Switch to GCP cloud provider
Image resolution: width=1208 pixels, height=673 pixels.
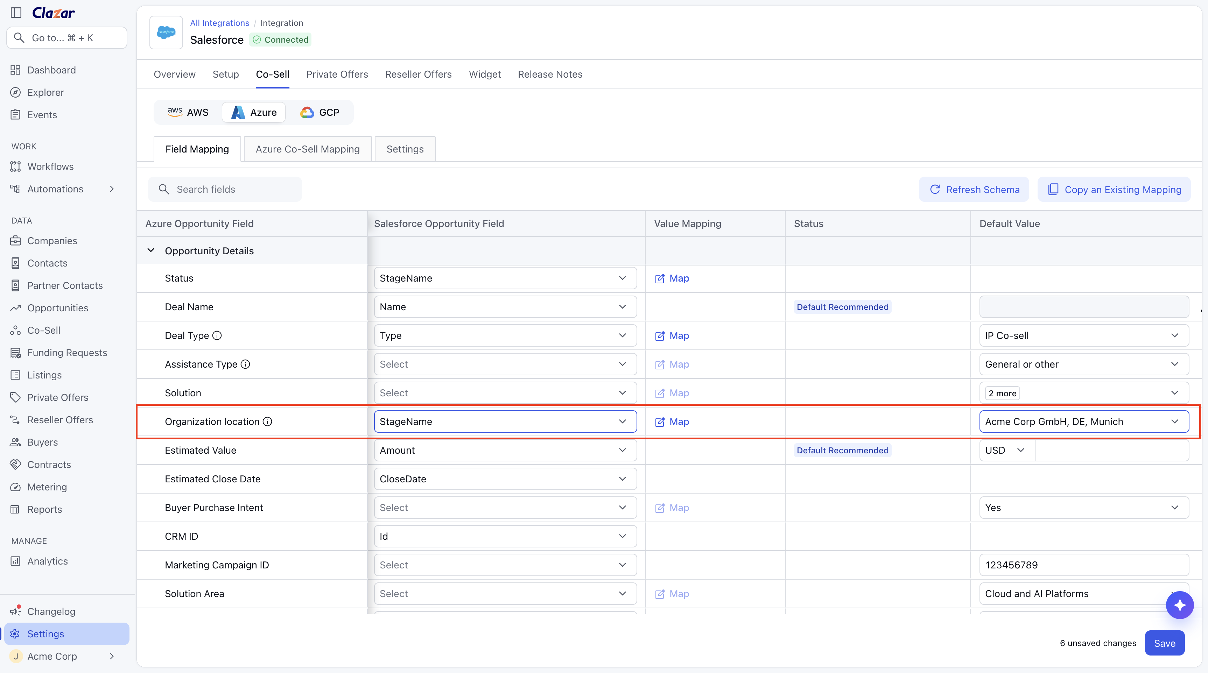point(320,113)
